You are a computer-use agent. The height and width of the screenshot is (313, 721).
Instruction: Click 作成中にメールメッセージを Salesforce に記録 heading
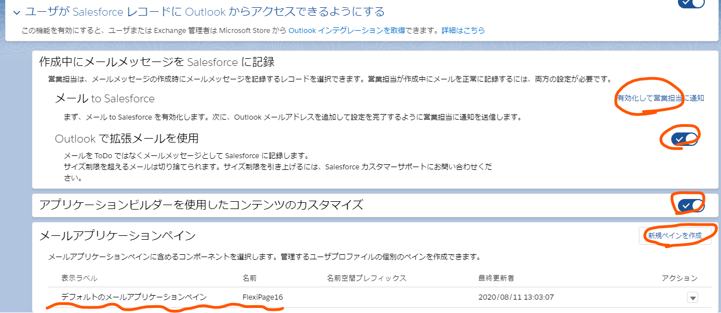(156, 61)
